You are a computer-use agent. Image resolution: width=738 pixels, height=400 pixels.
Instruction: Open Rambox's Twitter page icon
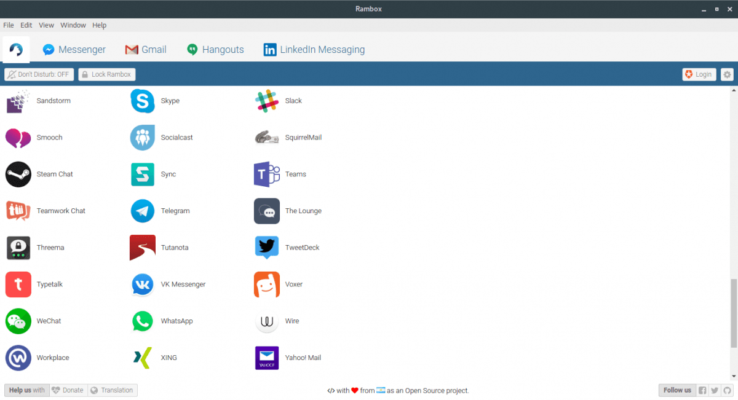pyautogui.click(x=714, y=390)
